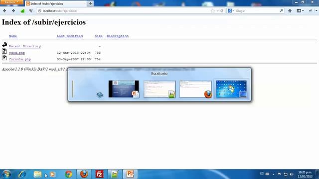Reload the page with the refresh icon
The height and width of the screenshot is (179, 319).
tap(222, 11)
